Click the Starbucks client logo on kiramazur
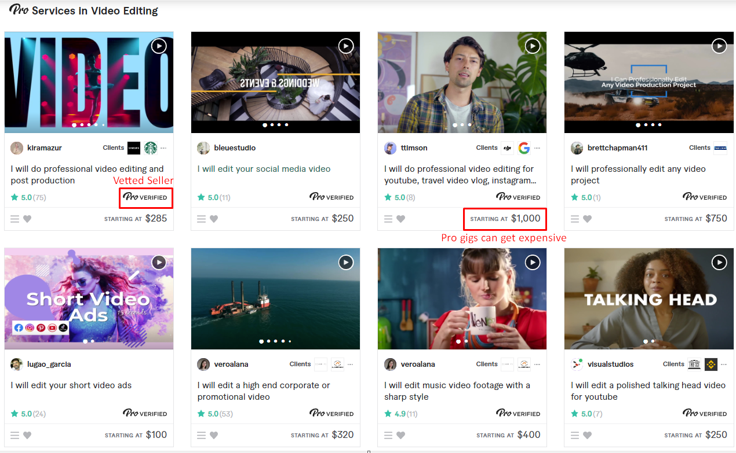This screenshot has height=453, width=736. 151,148
